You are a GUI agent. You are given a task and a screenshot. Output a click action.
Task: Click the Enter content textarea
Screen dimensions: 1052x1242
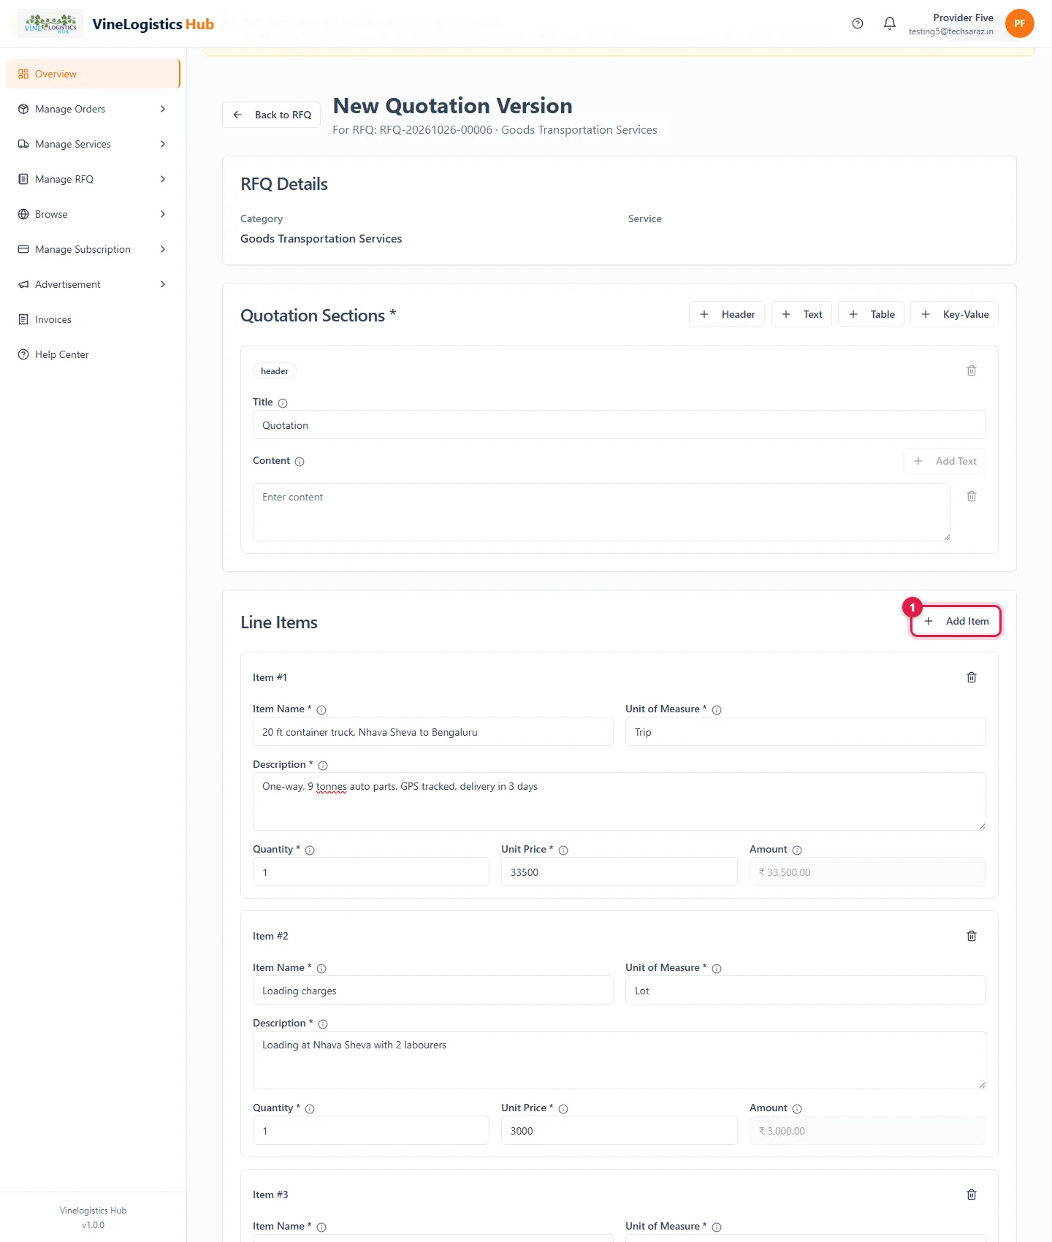[x=602, y=512]
